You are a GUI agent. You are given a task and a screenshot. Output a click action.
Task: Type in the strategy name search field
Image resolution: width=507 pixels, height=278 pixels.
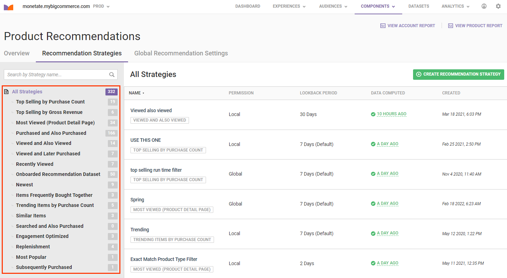[56, 75]
